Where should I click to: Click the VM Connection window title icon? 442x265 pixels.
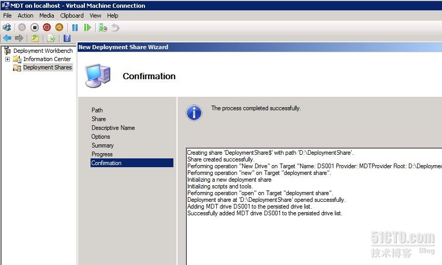[5, 5]
